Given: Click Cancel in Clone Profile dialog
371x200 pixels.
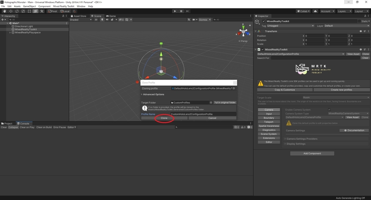Looking at the screenshot, I should pos(212,118).
